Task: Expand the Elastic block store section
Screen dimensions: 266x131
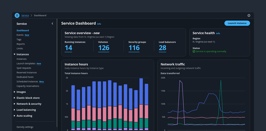Action: (14, 98)
